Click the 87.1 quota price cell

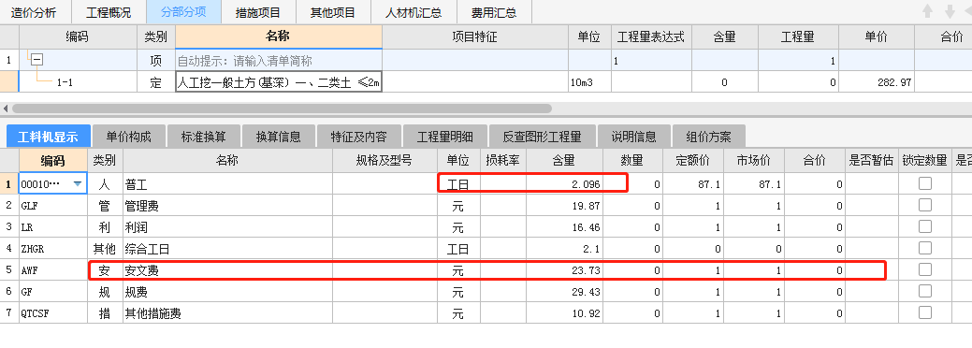(693, 184)
